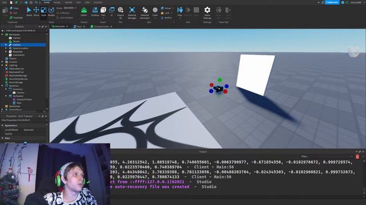Open the Material Manager
The image size is (366, 205).
132,13
